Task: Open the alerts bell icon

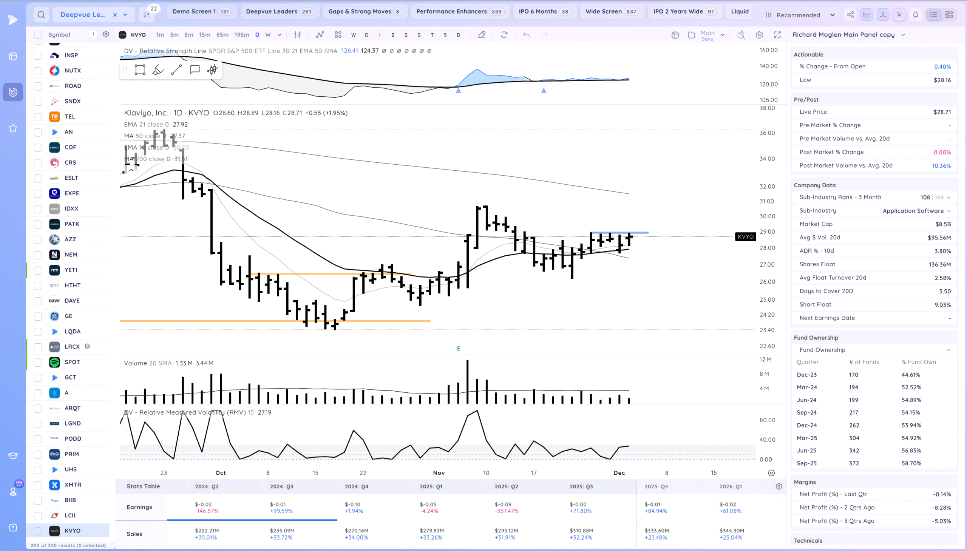Action: coord(916,15)
